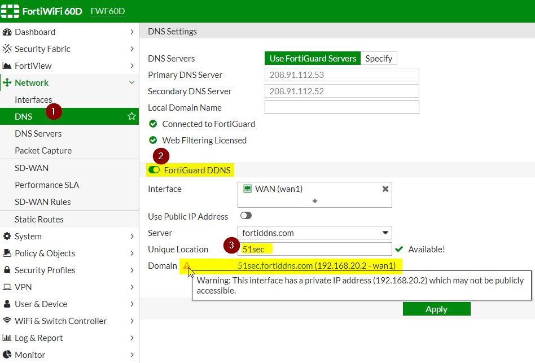Click the Local Domain Name field

pos(341,107)
